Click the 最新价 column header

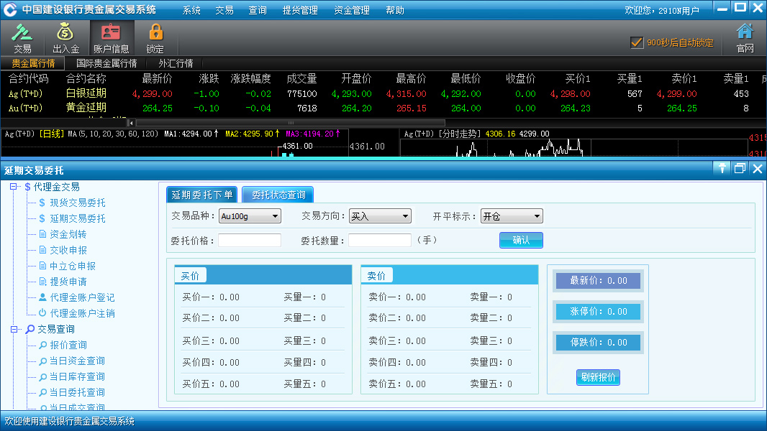click(x=157, y=78)
